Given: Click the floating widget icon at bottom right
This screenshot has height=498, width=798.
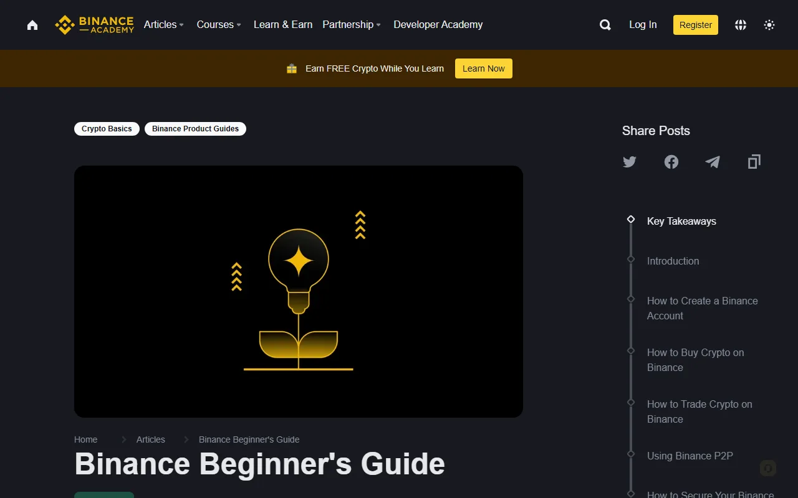Looking at the screenshot, I should pyautogui.click(x=768, y=468).
